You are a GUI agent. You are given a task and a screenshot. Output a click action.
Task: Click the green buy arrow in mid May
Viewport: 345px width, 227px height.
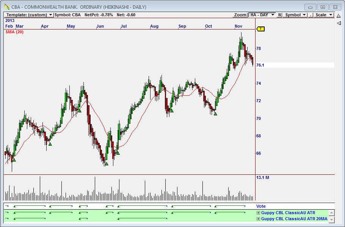pyautogui.click(x=80, y=111)
